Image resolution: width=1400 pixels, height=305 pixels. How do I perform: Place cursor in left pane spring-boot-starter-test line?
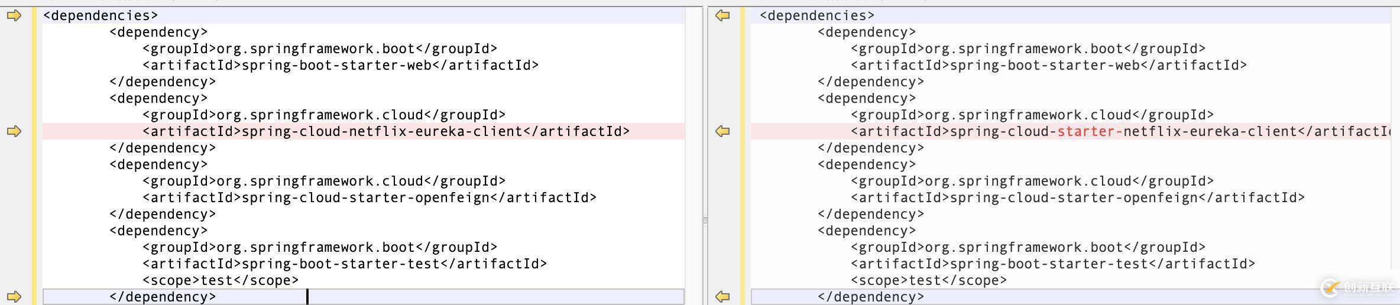tap(344, 264)
